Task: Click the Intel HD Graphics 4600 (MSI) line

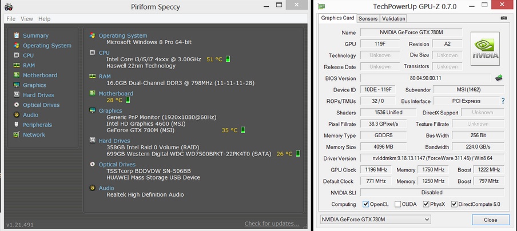Action: click(x=146, y=124)
